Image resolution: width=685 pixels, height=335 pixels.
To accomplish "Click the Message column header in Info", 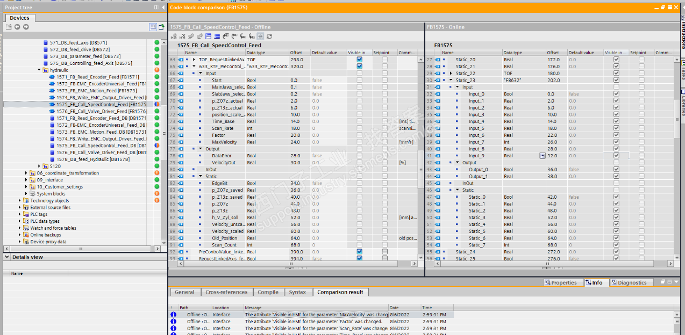I will [316, 308].
